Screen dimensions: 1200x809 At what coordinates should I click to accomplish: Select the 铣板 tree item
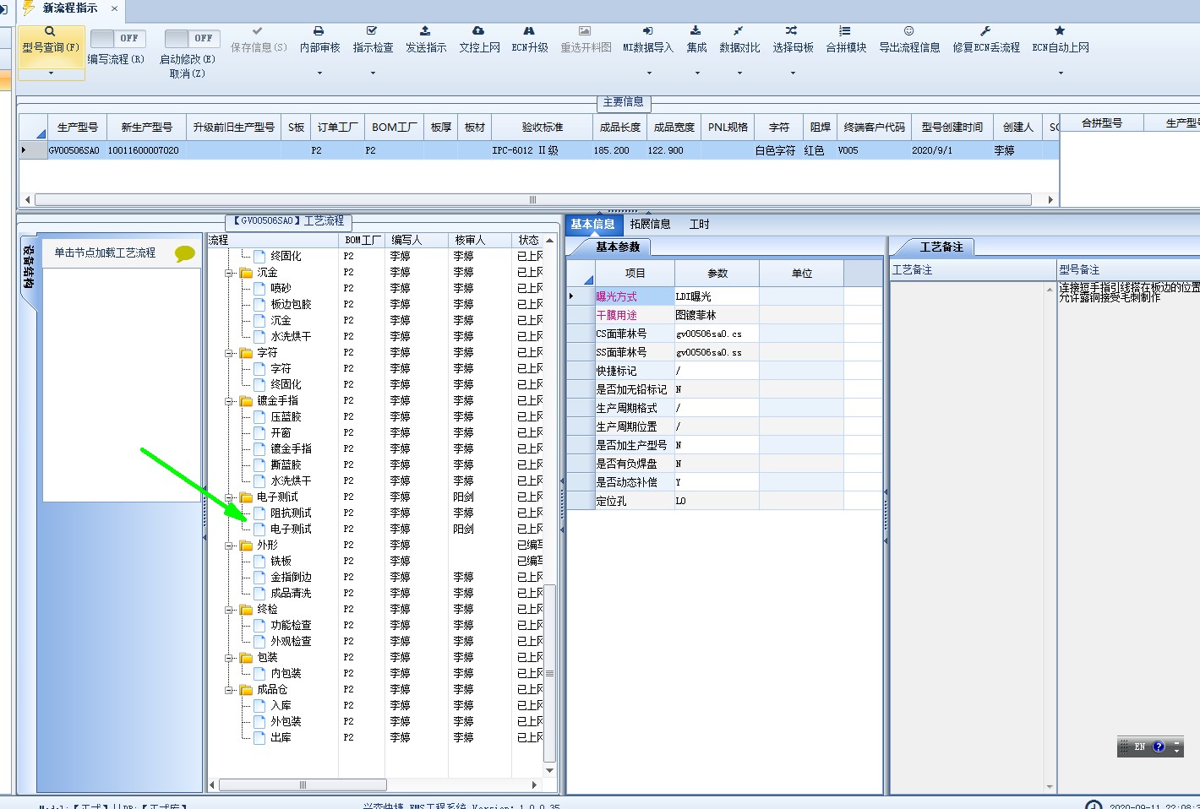[281, 562]
